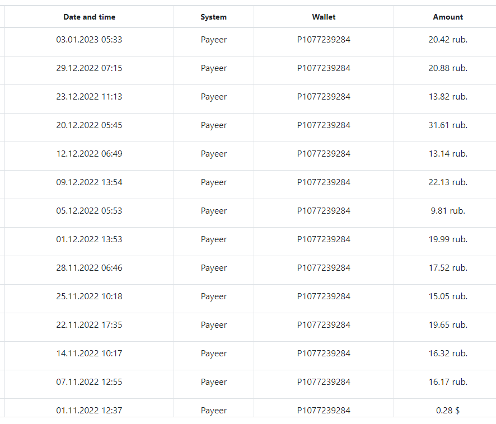The width and height of the screenshot is (496, 424).
Task: Click the 19.65 rub. amount cell
Action: [x=448, y=325]
